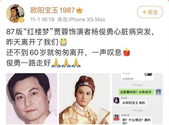Viewport: 169px width, 125px height.
Task: Tap the gold verified badge on the avatar
Action: 22,20
